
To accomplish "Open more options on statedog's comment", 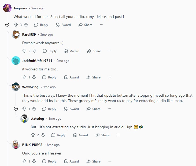I will pyautogui.click(x=118, y=135).
